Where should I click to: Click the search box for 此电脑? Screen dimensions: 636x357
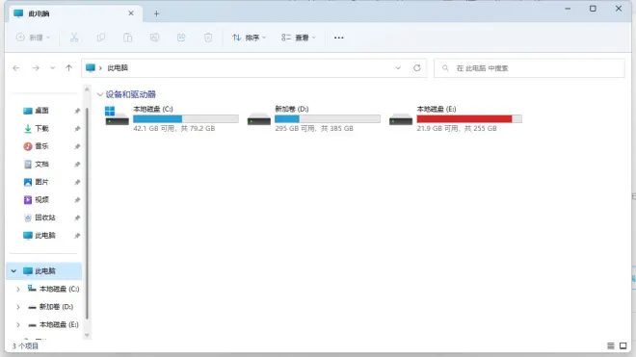click(529, 68)
